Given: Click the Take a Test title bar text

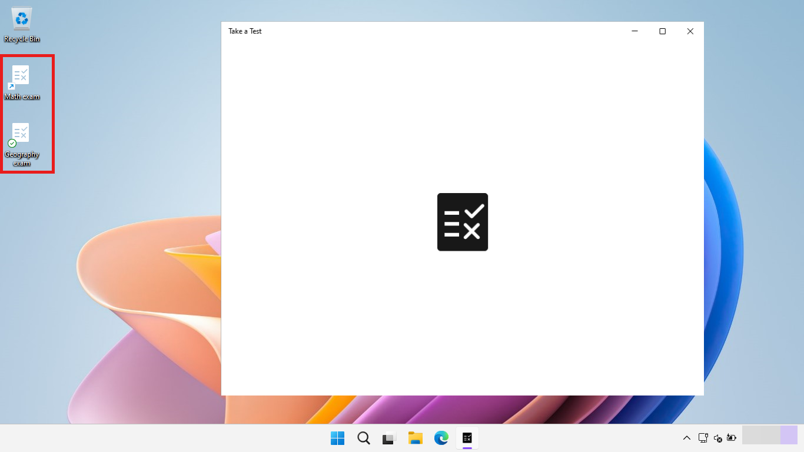Looking at the screenshot, I should [245, 31].
